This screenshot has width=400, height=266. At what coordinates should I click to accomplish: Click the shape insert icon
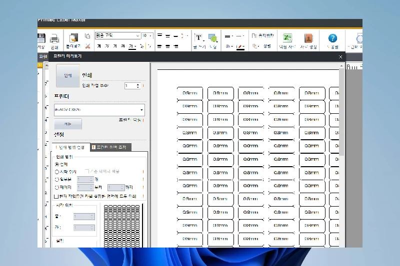point(213,38)
